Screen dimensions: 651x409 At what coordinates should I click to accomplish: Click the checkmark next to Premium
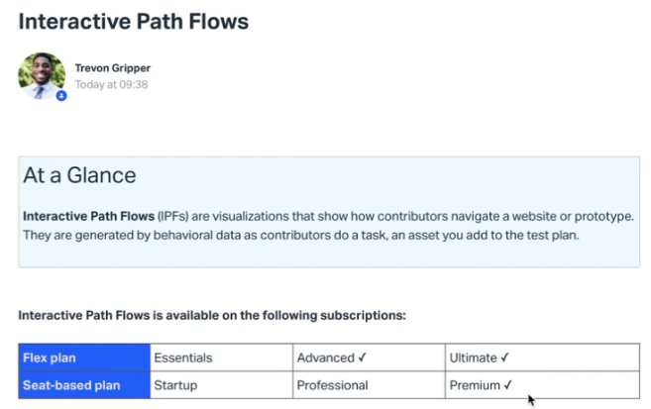click(x=507, y=385)
